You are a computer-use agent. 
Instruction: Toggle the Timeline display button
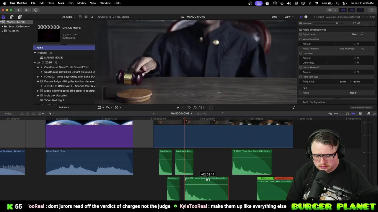[x=351, y=10]
